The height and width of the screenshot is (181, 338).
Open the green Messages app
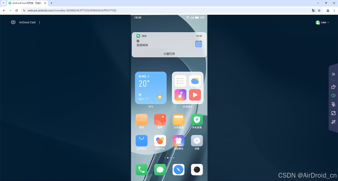pyautogui.click(x=160, y=170)
